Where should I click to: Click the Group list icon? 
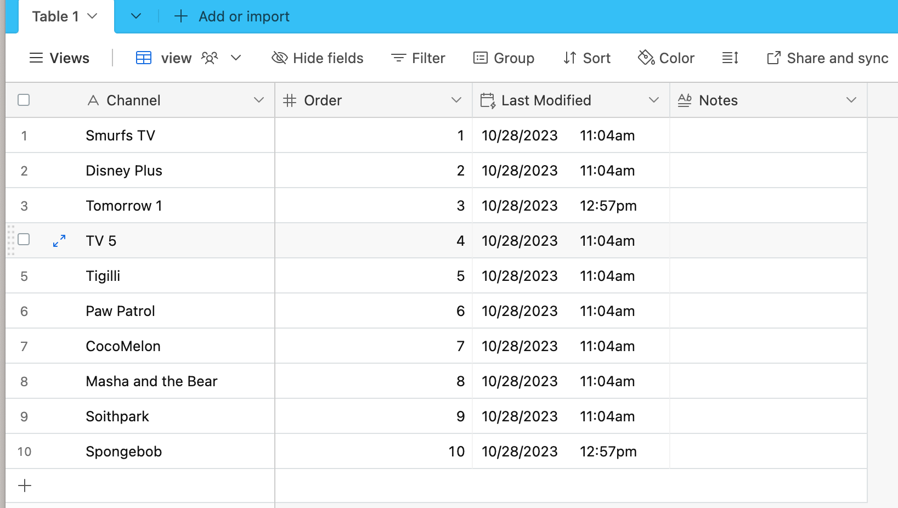[x=481, y=58]
